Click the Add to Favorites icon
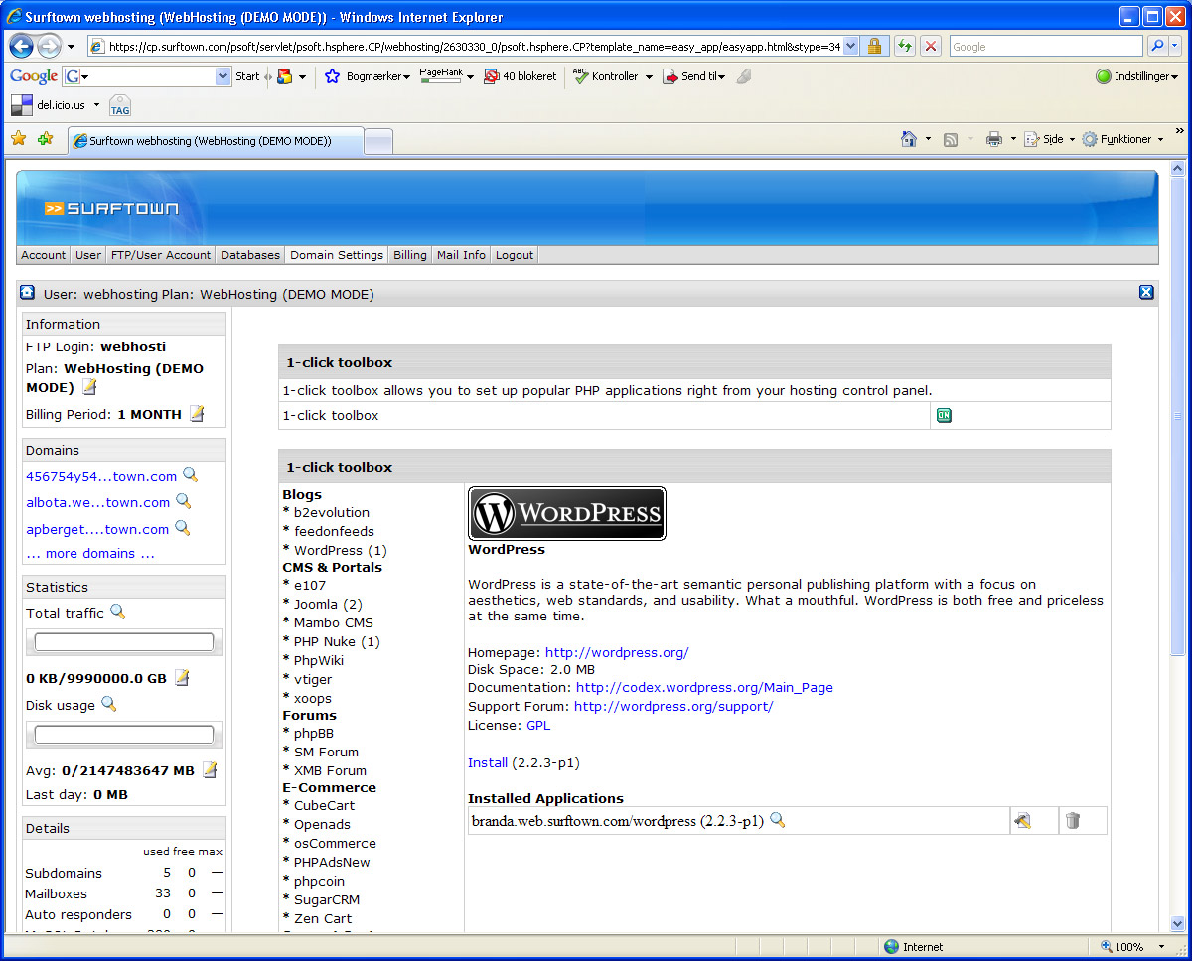 pos(45,139)
